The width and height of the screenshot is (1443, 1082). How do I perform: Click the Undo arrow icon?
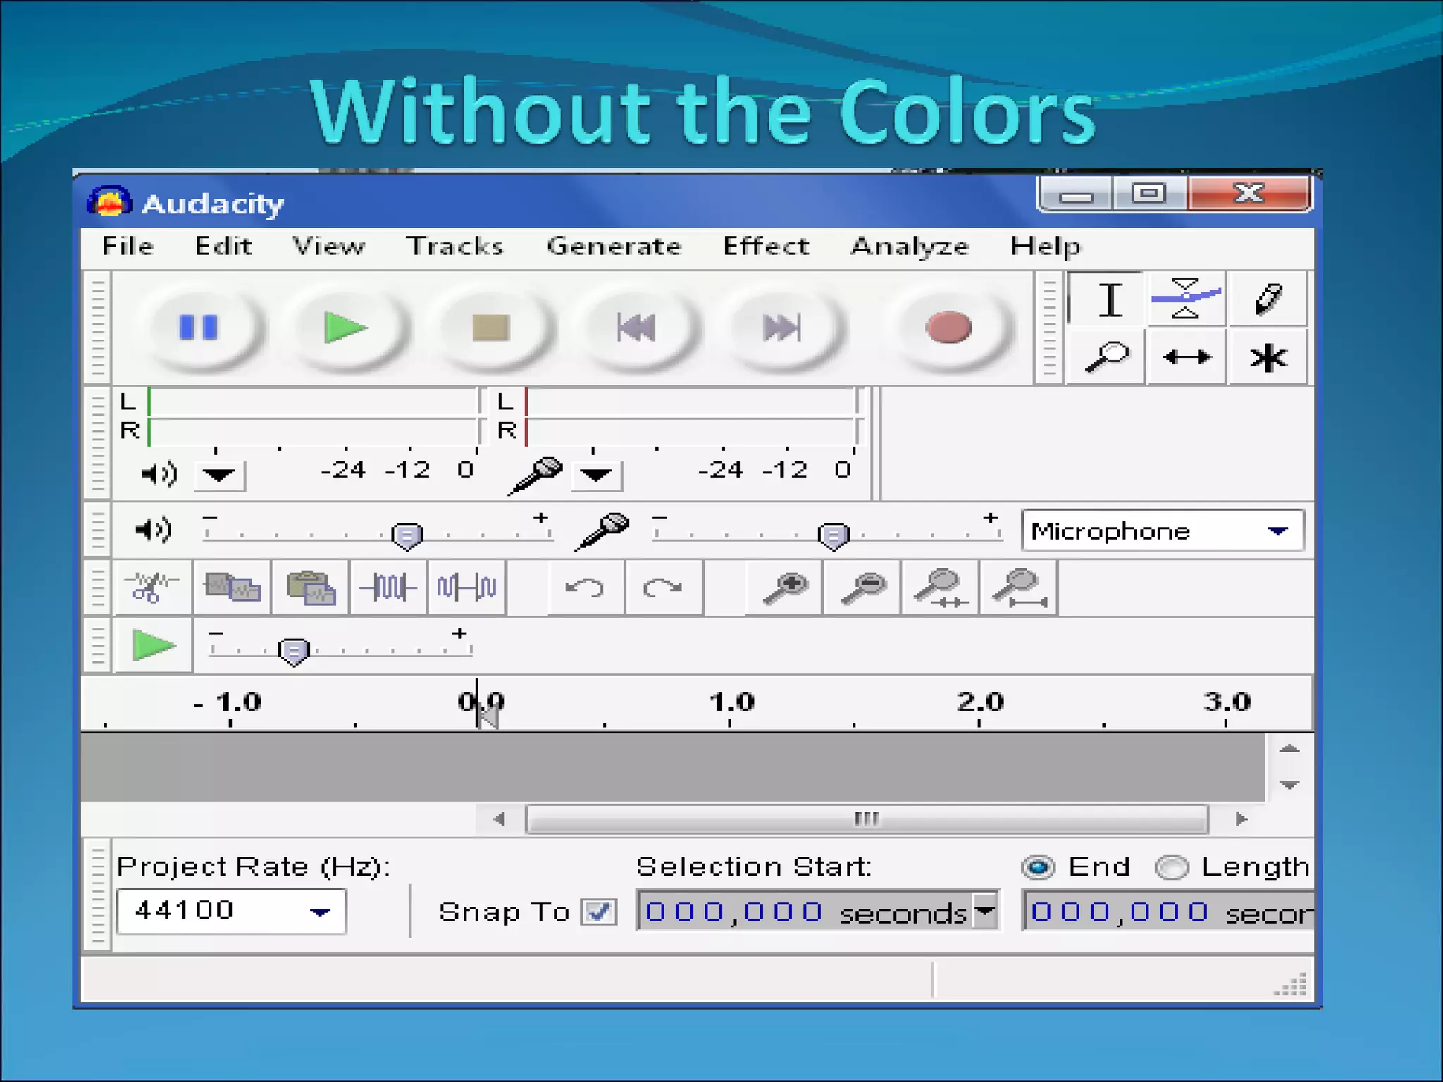[x=585, y=587]
